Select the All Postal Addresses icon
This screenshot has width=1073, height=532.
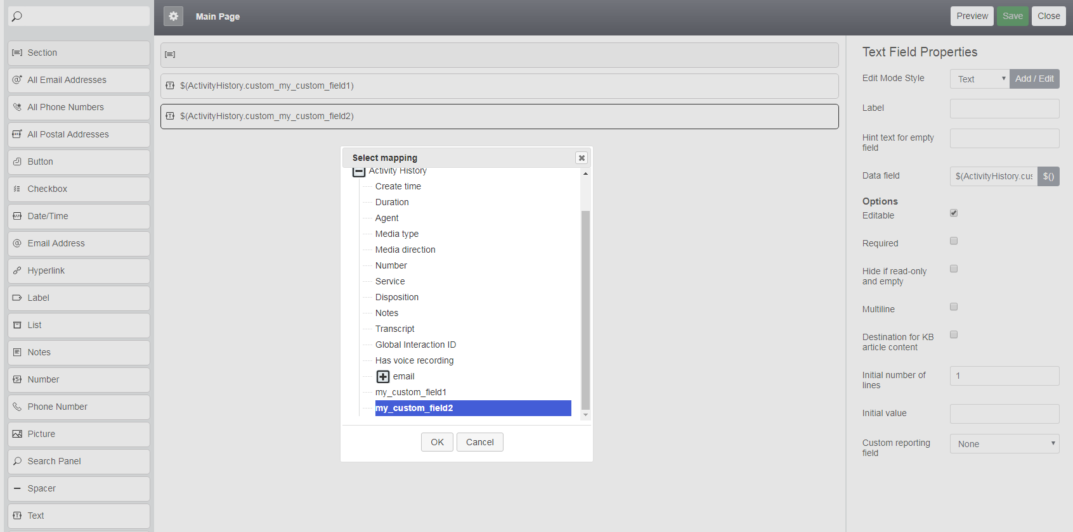17,134
